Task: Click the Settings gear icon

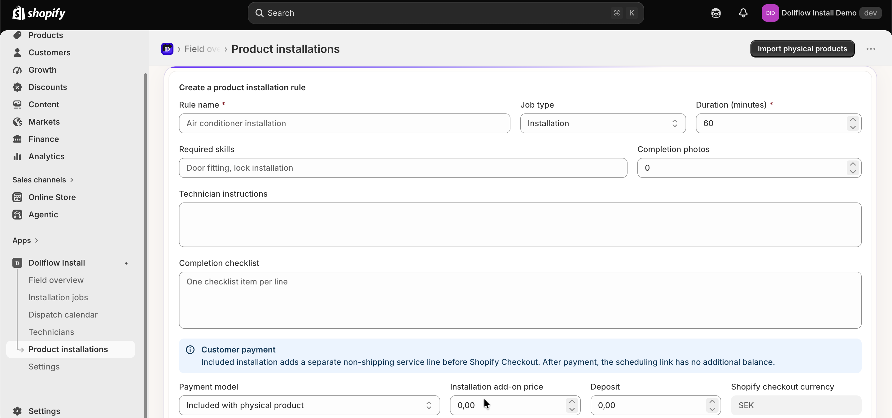Action: point(17,411)
